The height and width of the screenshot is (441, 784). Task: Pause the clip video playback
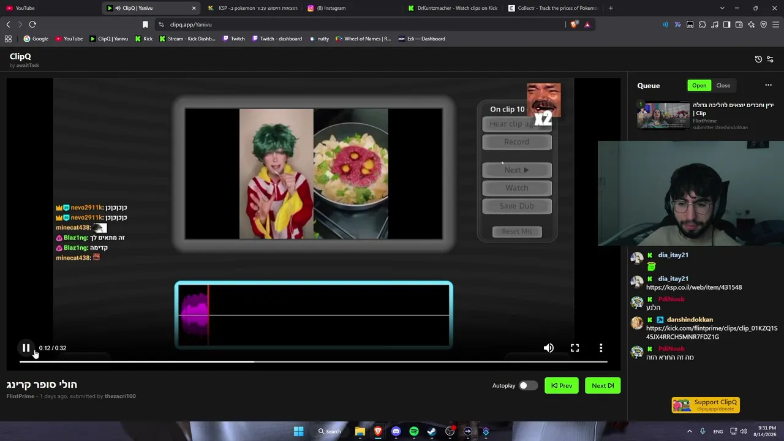[26, 348]
